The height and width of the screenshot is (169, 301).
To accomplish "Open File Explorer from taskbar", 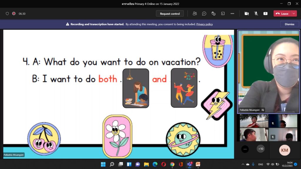I will click(146, 164).
